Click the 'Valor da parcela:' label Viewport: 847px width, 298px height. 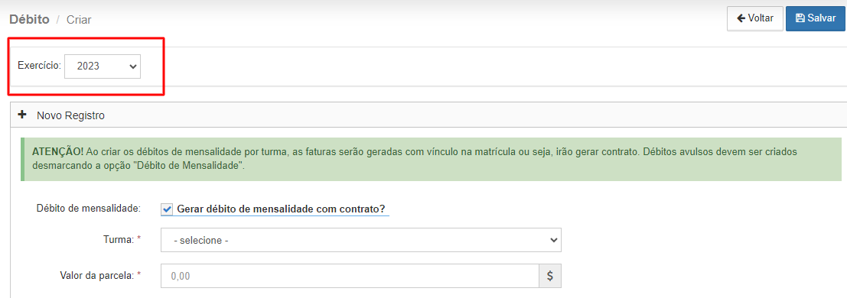coord(96,276)
